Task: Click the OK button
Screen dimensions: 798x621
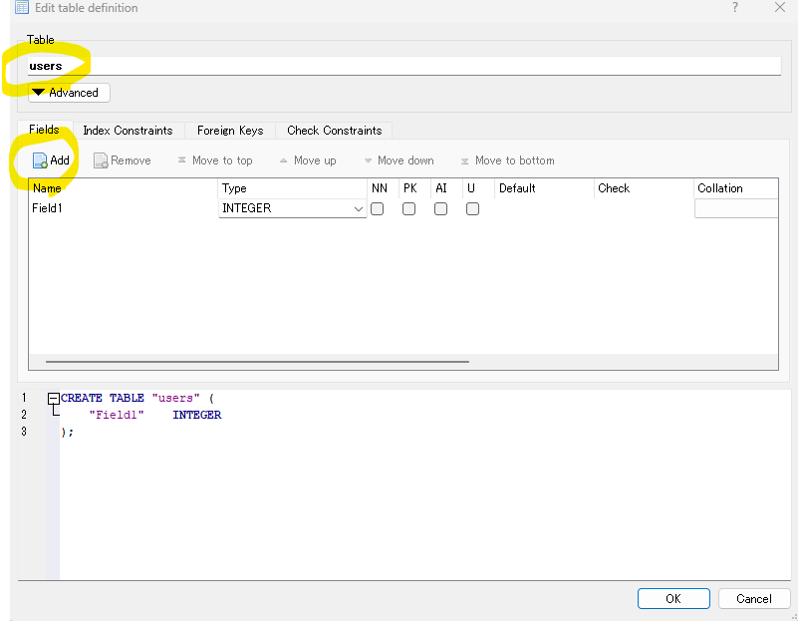Action: (x=673, y=598)
